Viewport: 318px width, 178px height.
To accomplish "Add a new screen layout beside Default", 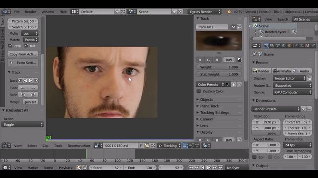I will pos(117,12).
